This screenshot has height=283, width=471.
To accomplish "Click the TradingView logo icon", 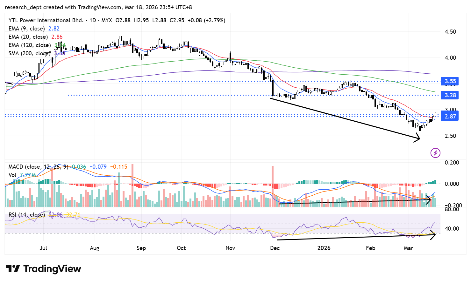I will [x=13, y=269].
